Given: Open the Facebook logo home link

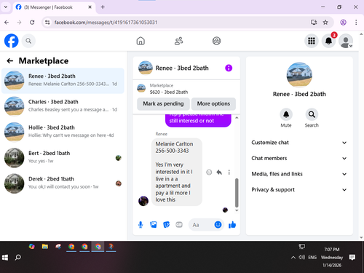Looking at the screenshot, I should (x=12, y=41).
